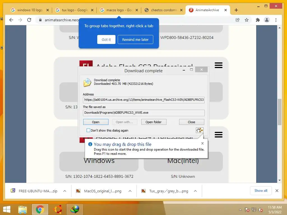Image resolution: width=287 pixels, height=215 pixels.
Task: Open Chrome's three-dot menu
Action: [x=276, y=20]
